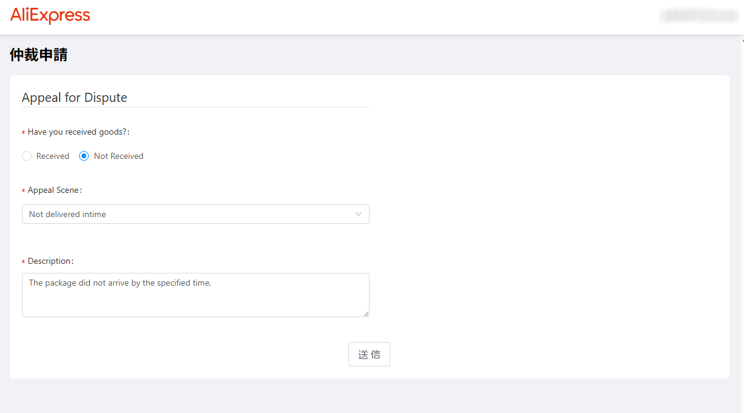Select the Received radio button
Image resolution: width=744 pixels, height=413 pixels.
(x=27, y=156)
